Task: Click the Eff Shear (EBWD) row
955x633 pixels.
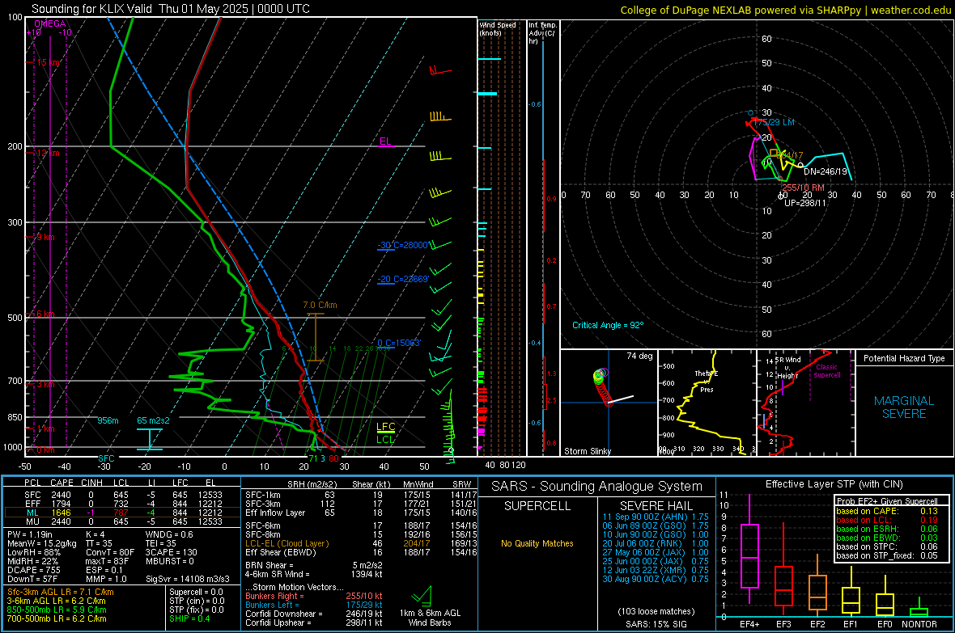Action: [x=361, y=552]
